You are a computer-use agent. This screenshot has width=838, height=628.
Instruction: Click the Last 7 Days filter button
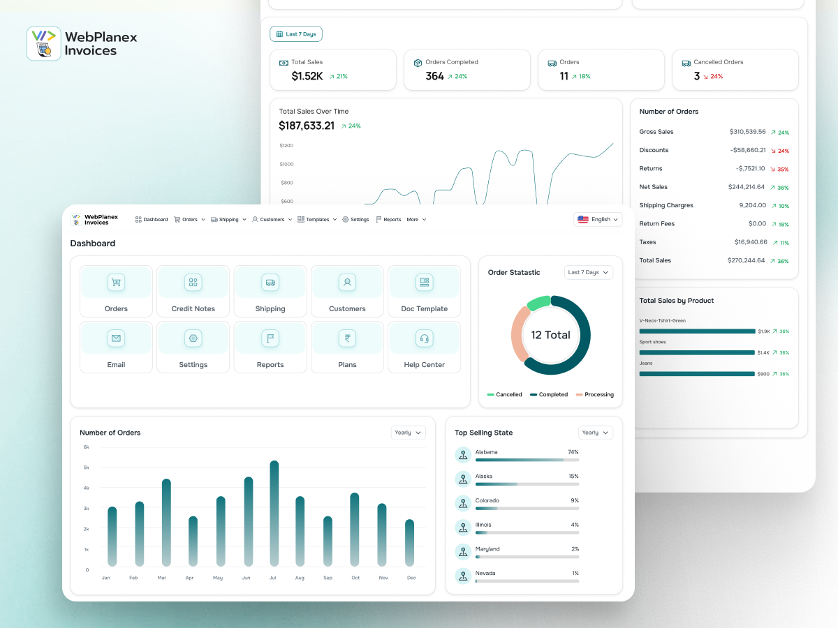(x=296, y=33)
